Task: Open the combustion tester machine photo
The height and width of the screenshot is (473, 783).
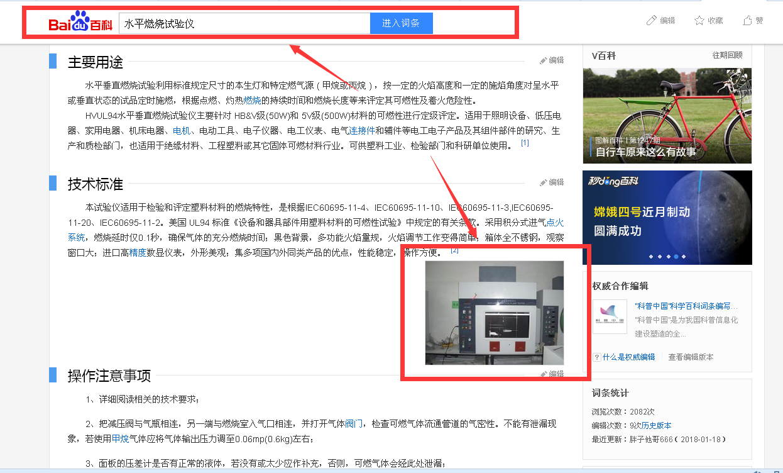Action: (x=494, y=313)
